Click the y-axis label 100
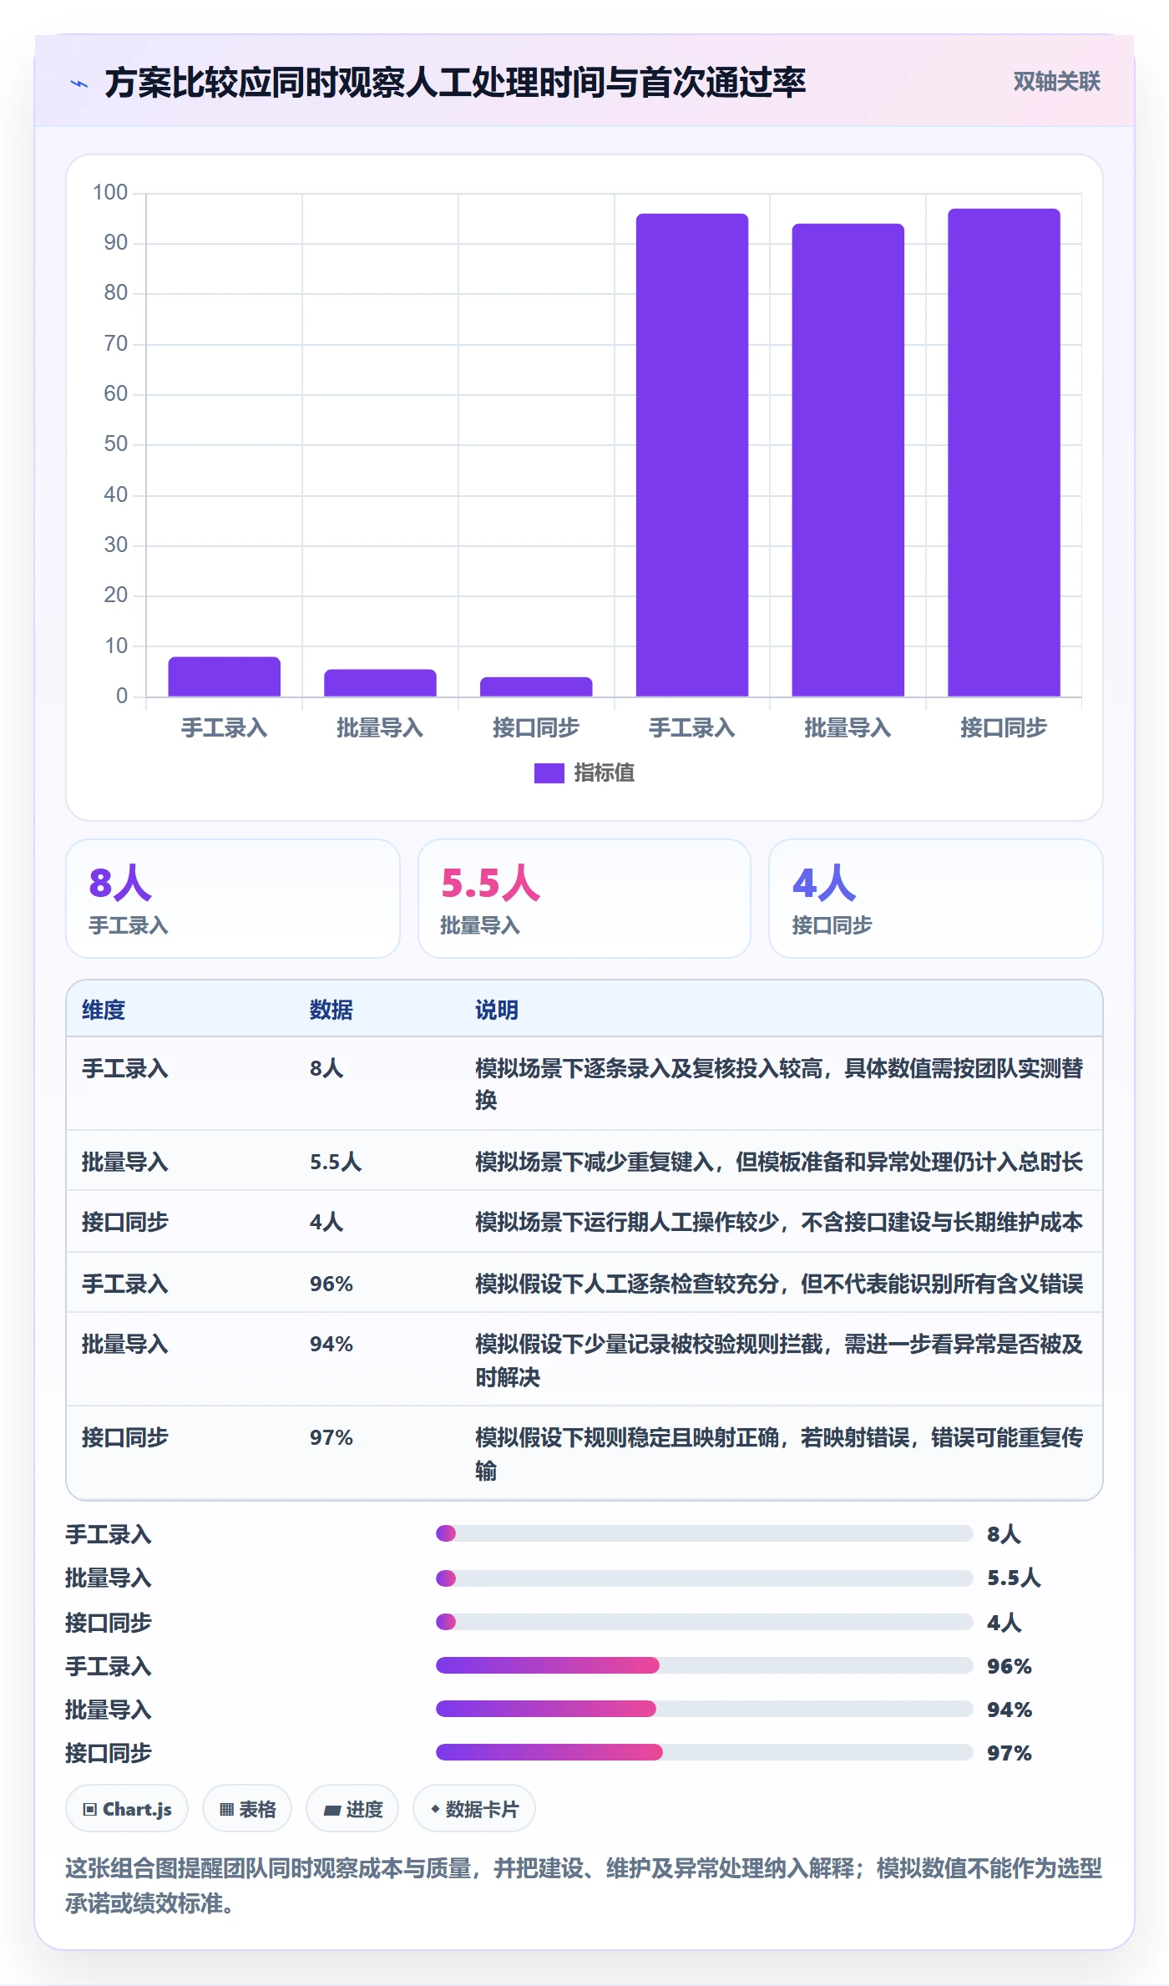Viewport: 1169px width, 1986px height. click(110, 193)
